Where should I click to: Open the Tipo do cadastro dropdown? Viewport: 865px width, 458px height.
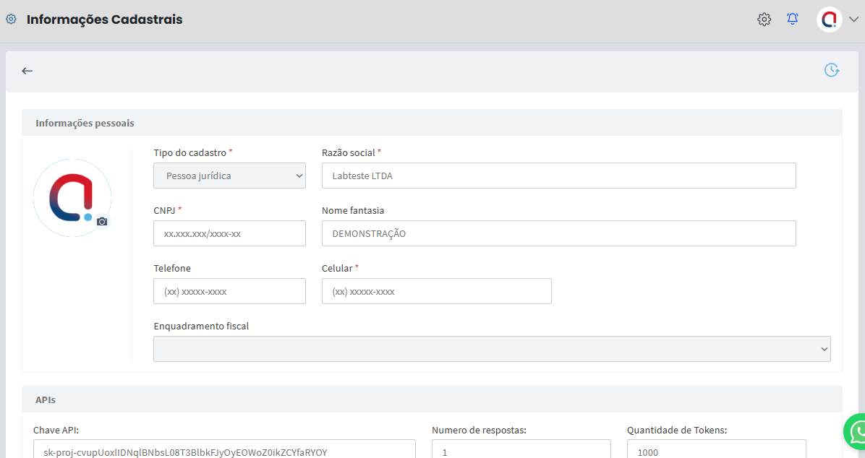229,176
